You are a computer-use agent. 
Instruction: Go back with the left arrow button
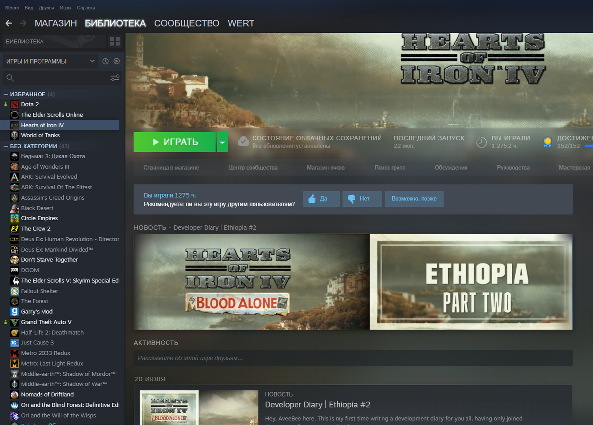tap(8, 23)
